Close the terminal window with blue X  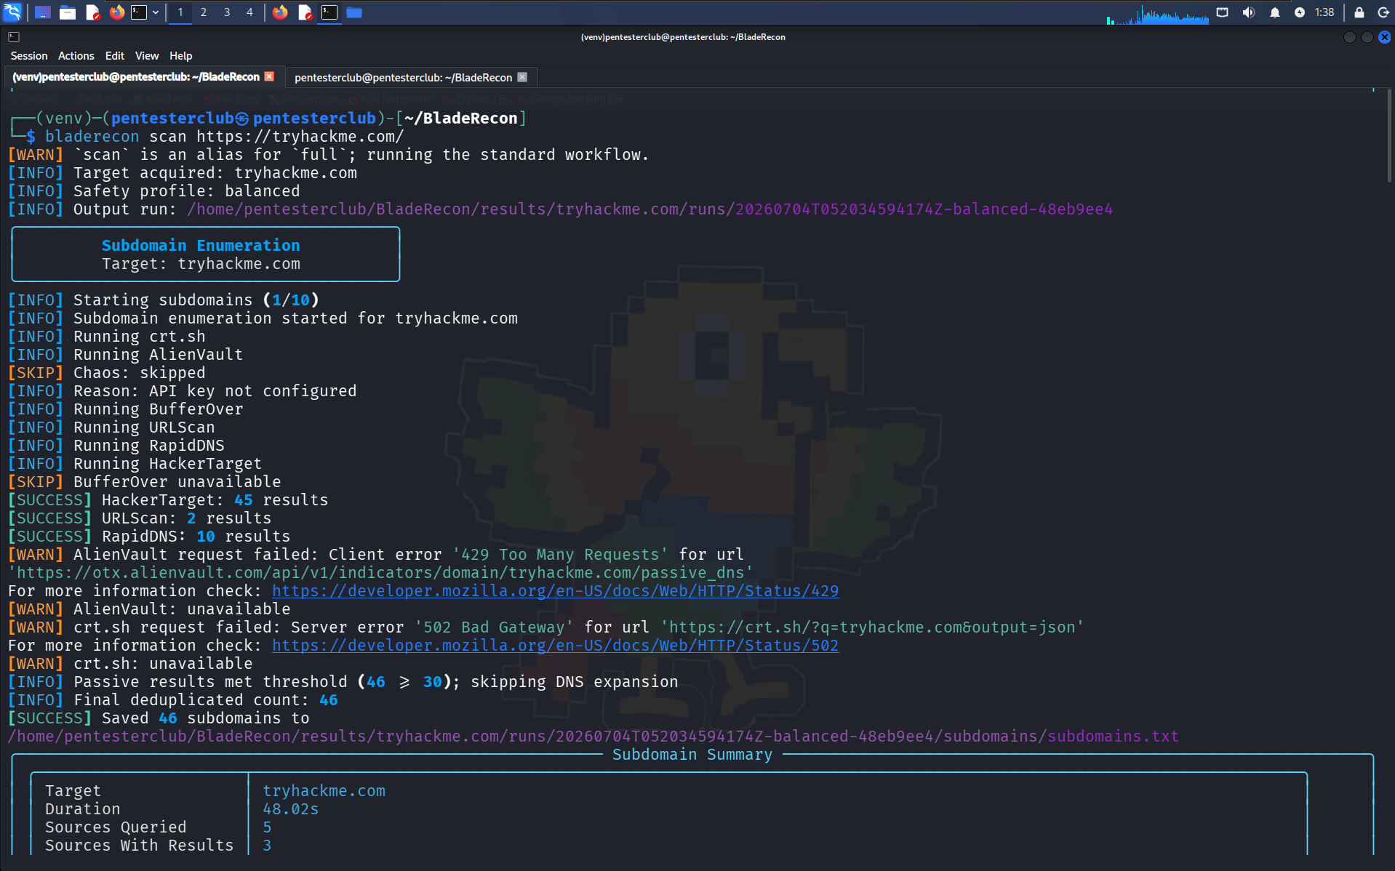1385,37
